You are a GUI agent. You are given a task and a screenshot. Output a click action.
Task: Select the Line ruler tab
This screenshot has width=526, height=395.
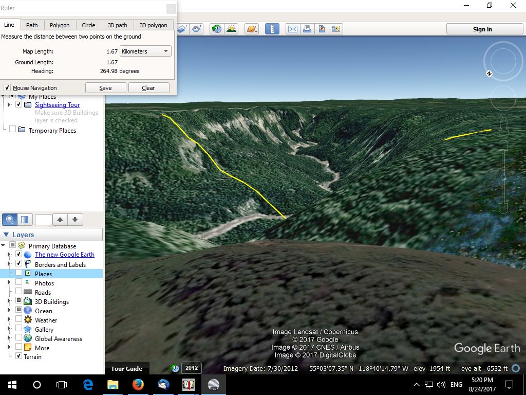tap(9, 25)
